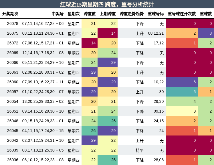Click winning numbers 09,14,15,16,29,30 + 10
Screen dimensions: 214x165
pos(43,111)
